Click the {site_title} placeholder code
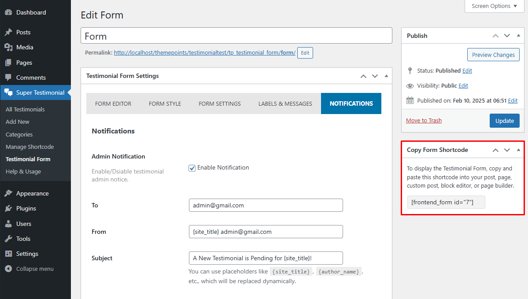The width and height of the screenshot is (528, 299). 291,272
